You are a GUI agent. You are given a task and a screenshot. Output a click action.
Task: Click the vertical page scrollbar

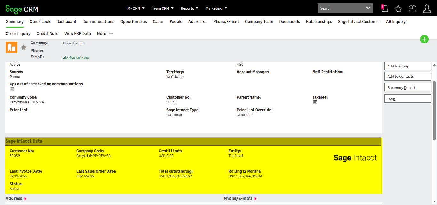434,110
